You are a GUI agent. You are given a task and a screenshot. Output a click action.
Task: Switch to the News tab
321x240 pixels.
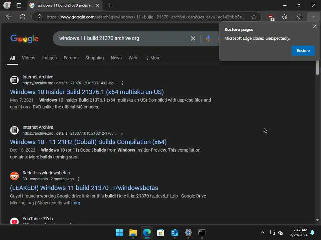(116, 58)
